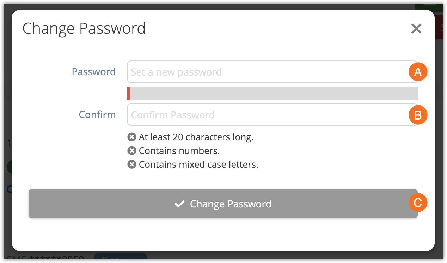Click the X icon beside '20 characters long'
Viewport: 447px width, 263px height.
[x=131, y=137]
